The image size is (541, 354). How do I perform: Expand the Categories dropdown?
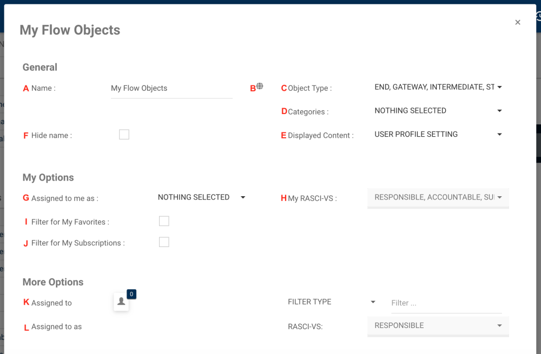434,111
